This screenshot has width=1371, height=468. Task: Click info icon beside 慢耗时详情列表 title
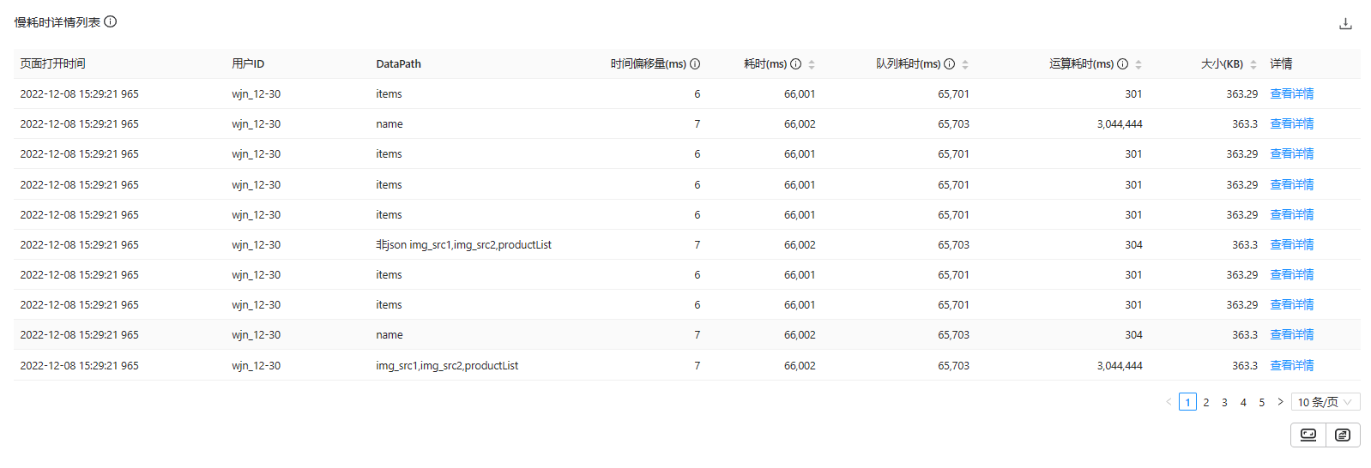coord(111,21)
